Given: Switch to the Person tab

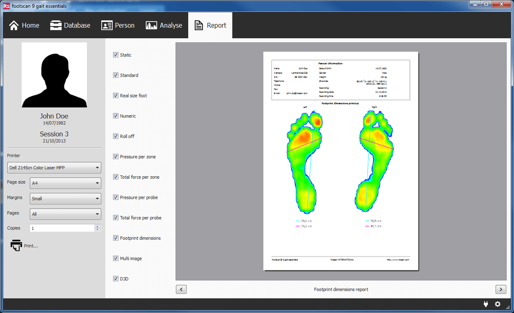Looking at the screenshot, I should [118, 25].
